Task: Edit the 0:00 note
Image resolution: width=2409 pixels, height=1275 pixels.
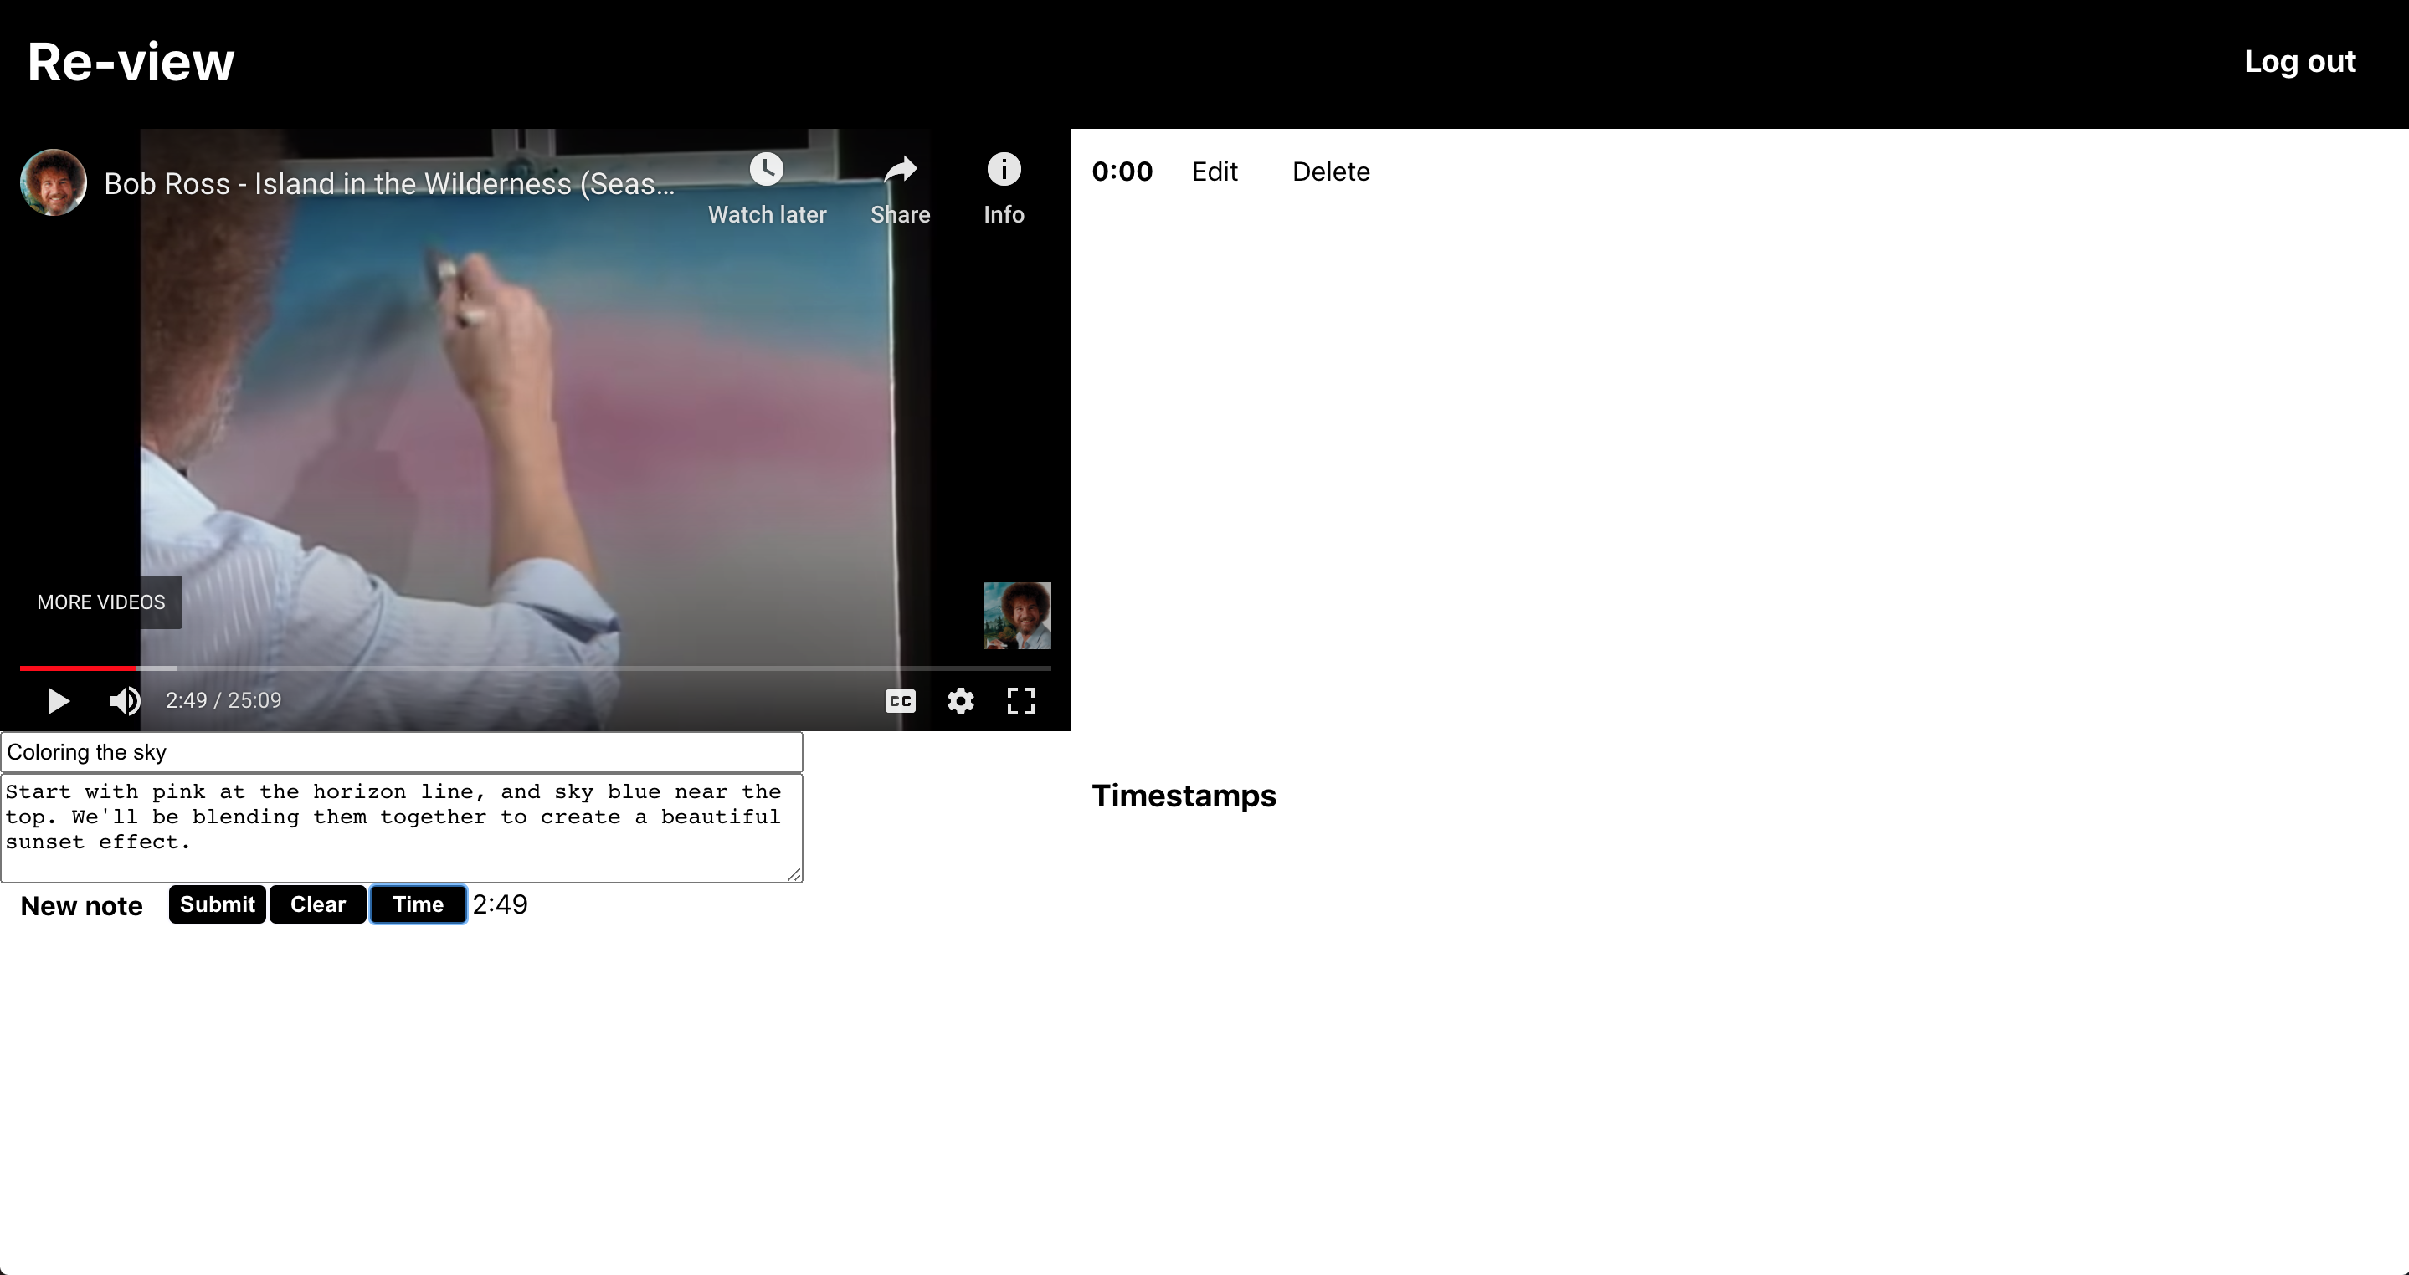Action: click(1215, 172)
